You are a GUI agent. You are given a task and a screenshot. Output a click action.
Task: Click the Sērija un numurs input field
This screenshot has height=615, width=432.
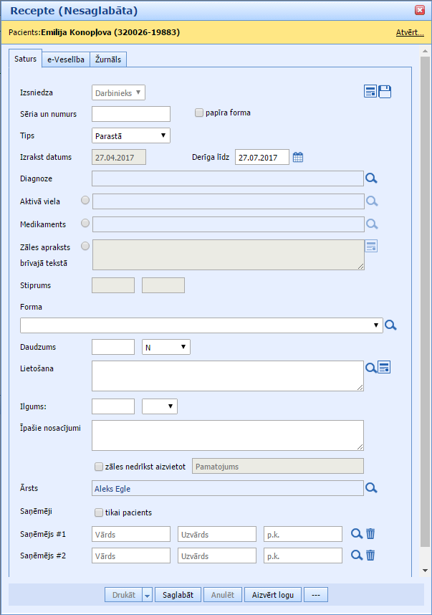[x=131, y=114]
